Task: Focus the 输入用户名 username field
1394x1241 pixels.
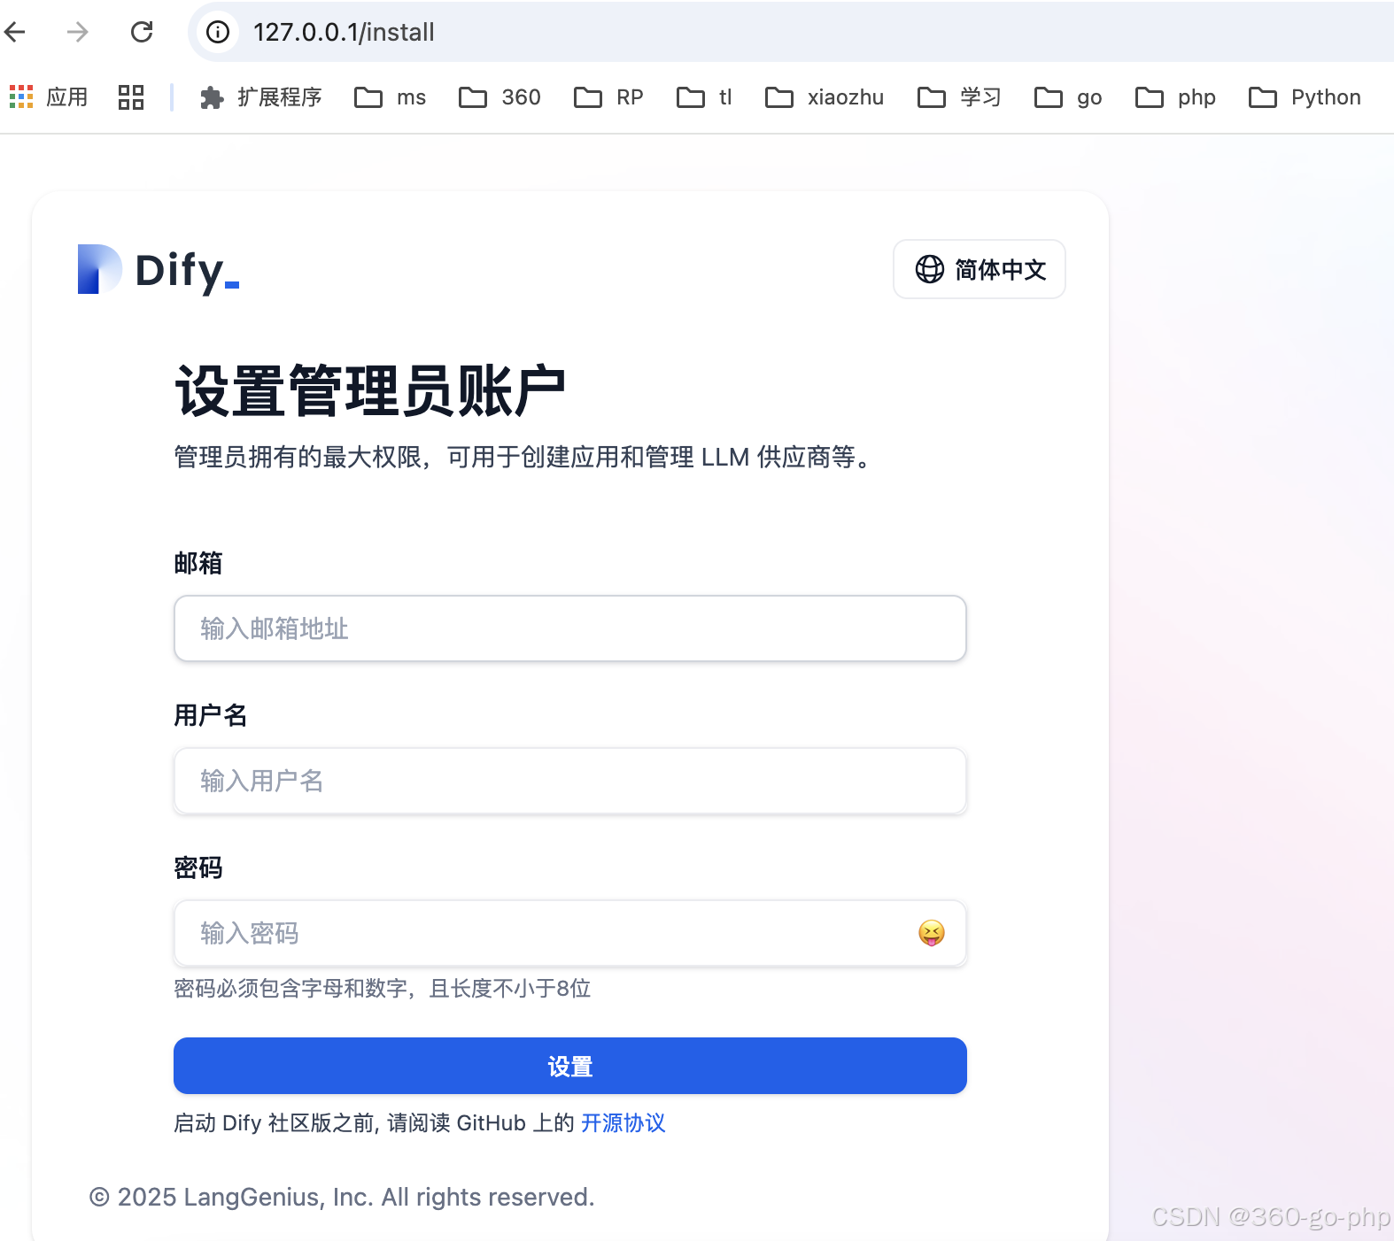Action: [x=570, y=781]
